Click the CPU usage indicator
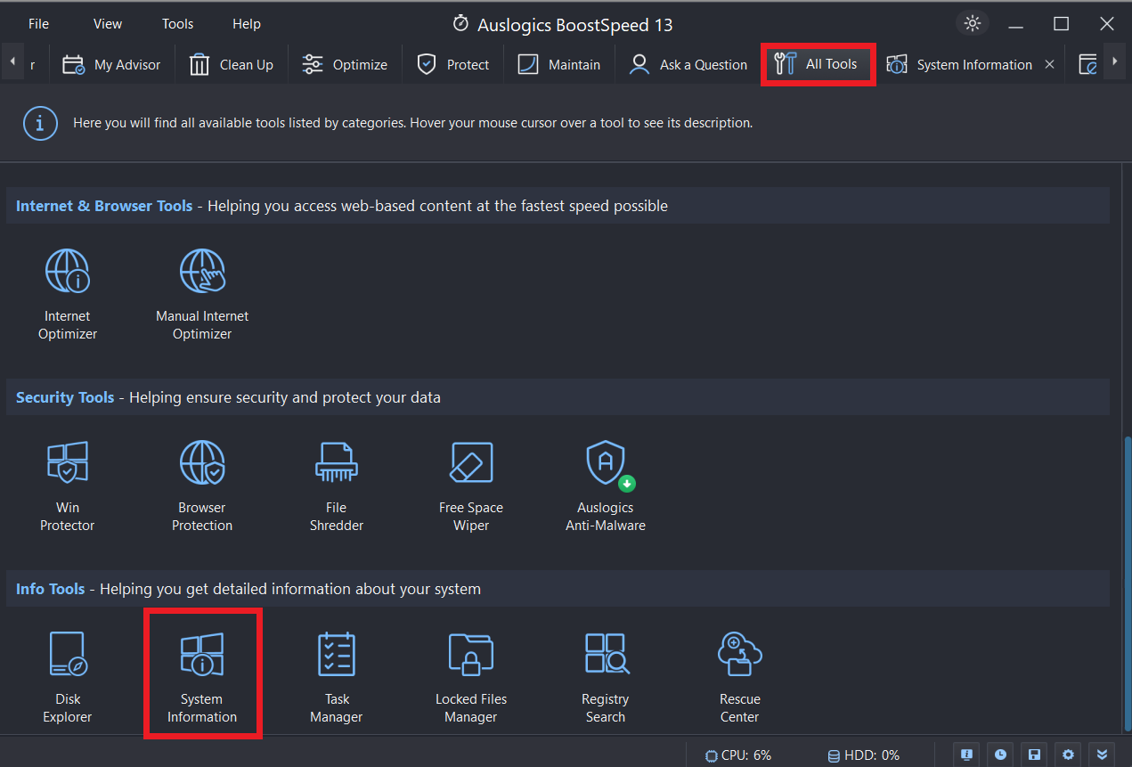 (738, 755)
